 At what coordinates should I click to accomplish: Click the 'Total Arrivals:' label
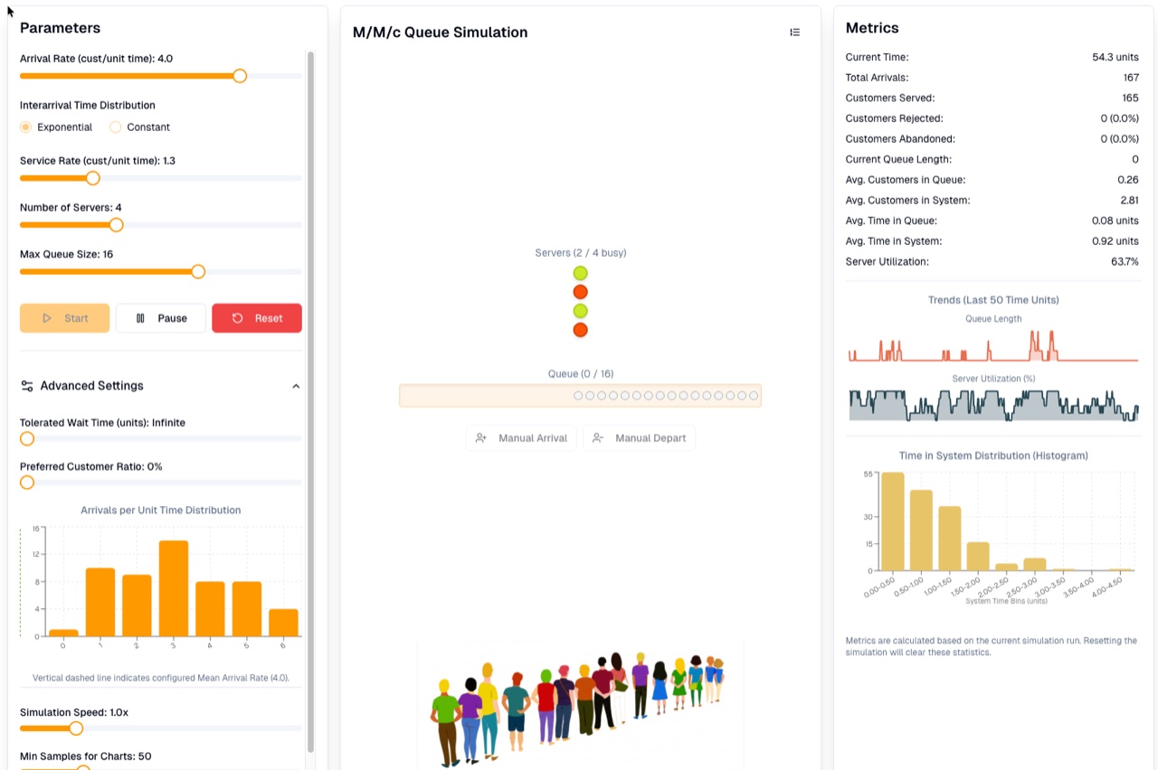click(877, 78)
